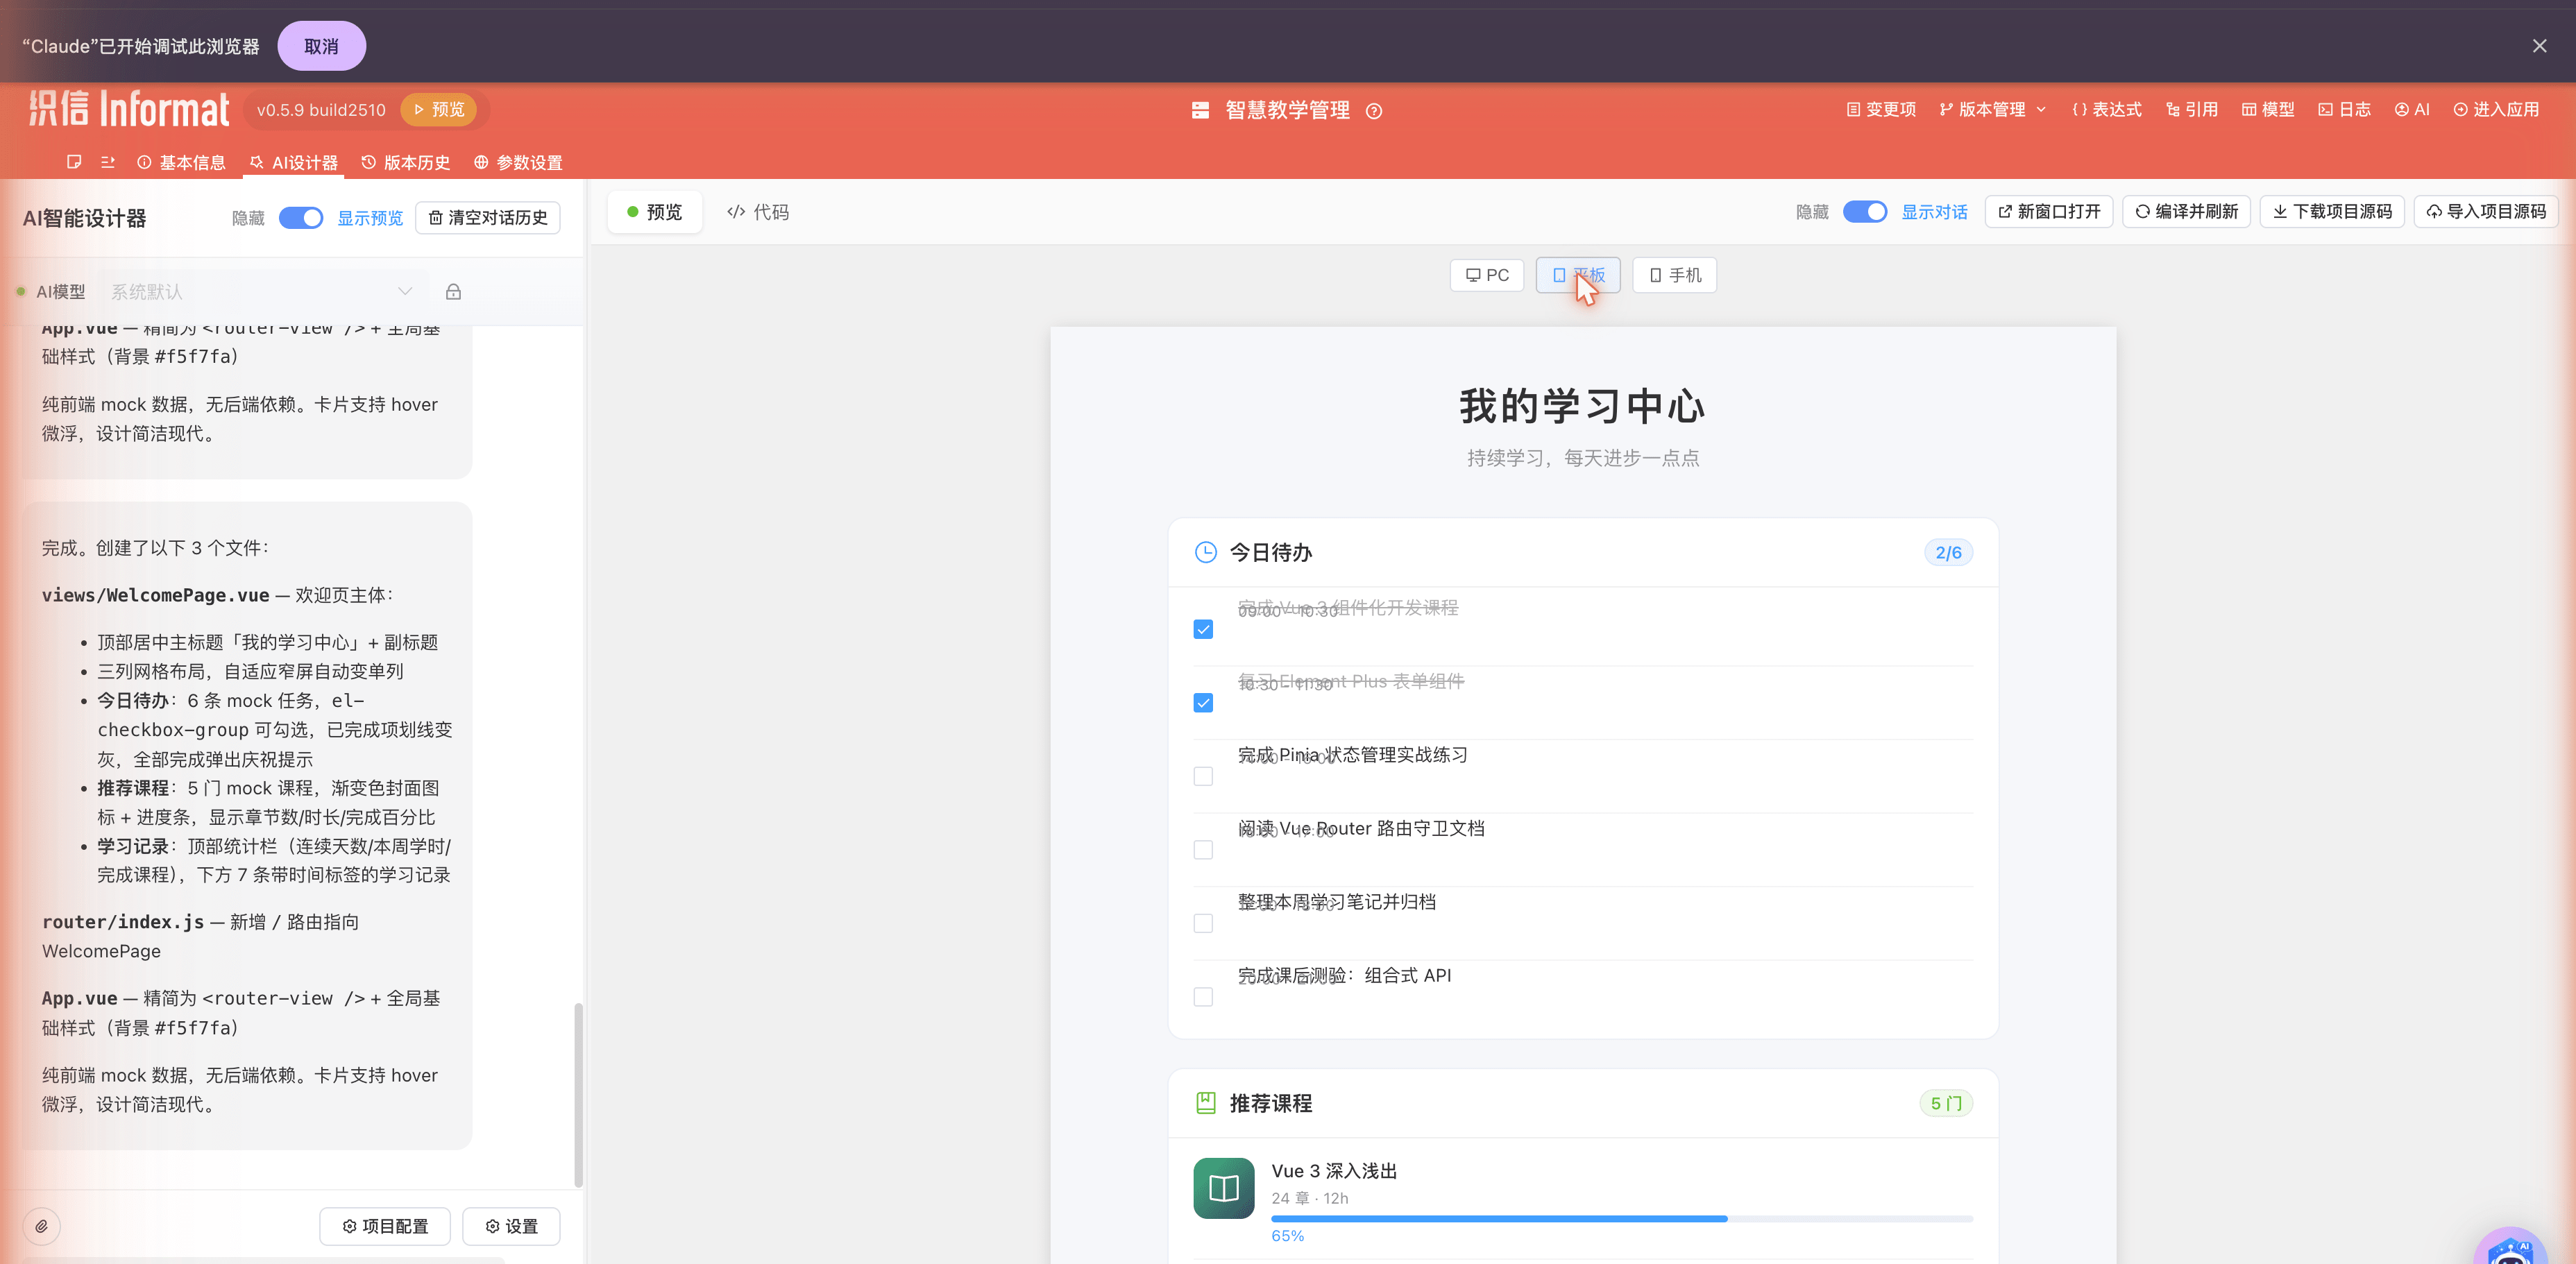Click the 显示对话 link text
This screenshot has height=1264, width=2576.
tap(1934, 212)
